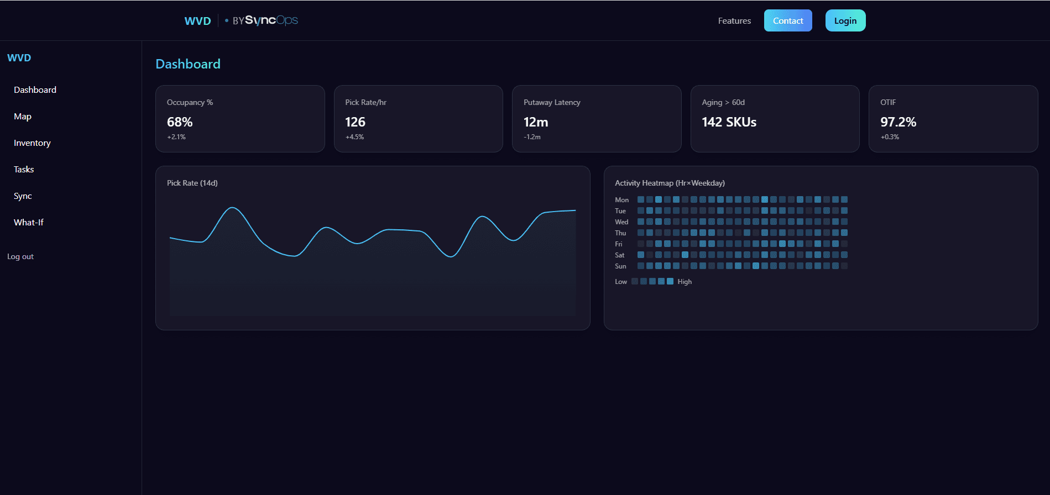Viewport: 1050px width, 495px height.
Task: Click the High legend label
Action: pos(685,282)
